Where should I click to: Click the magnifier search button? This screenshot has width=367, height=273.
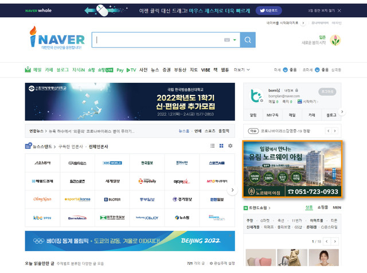point(248,40)
